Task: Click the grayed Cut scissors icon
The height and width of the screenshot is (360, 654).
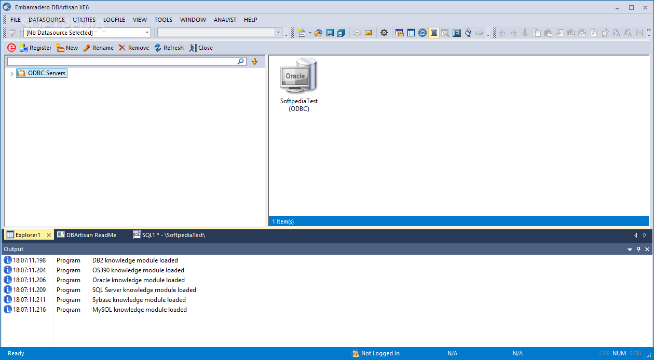Action: pyautogui.click(x=525, y=33)
